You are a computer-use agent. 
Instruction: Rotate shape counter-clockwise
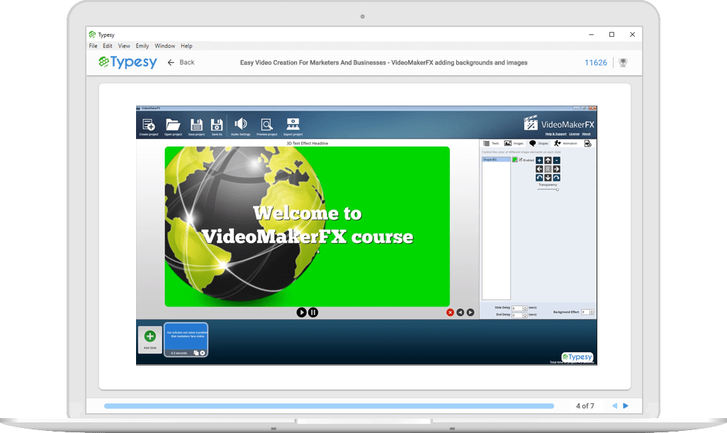pos(539,178)
